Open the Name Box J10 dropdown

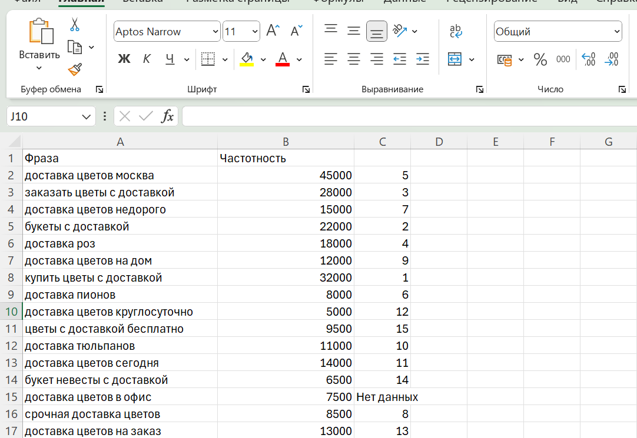tap(86, 117)
